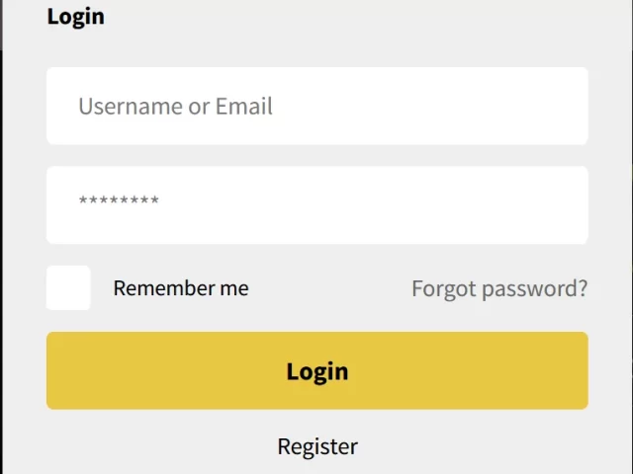Tick the Remember me checkbox
This screenshot has height=474, width=633.
[x=68, y=287]
